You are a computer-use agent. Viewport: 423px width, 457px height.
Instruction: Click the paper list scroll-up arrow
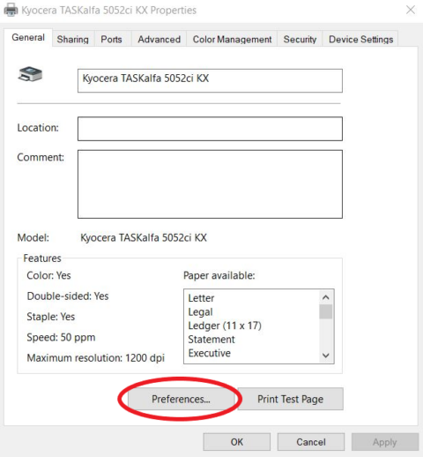[x=325, y=297]
